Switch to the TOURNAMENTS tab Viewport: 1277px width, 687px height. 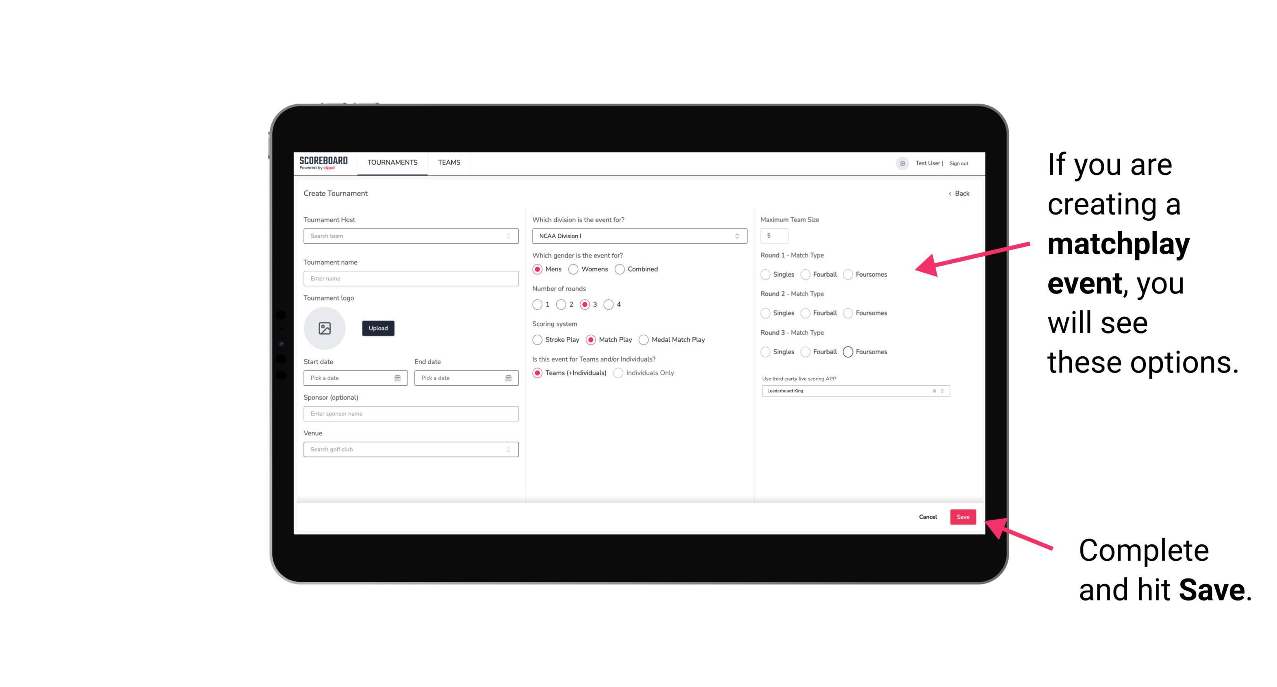click(392, 163)
